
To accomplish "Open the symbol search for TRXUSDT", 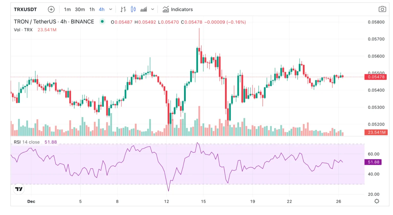I will pos(26,9).
